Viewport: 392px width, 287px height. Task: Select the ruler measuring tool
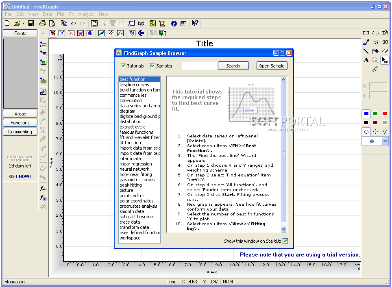(375, 69)
